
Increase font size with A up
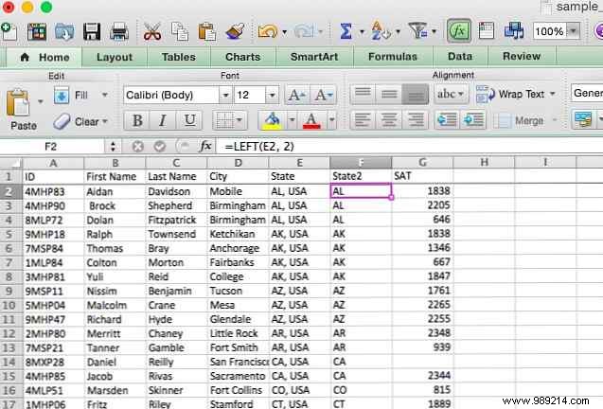click(x=297, y=95)
